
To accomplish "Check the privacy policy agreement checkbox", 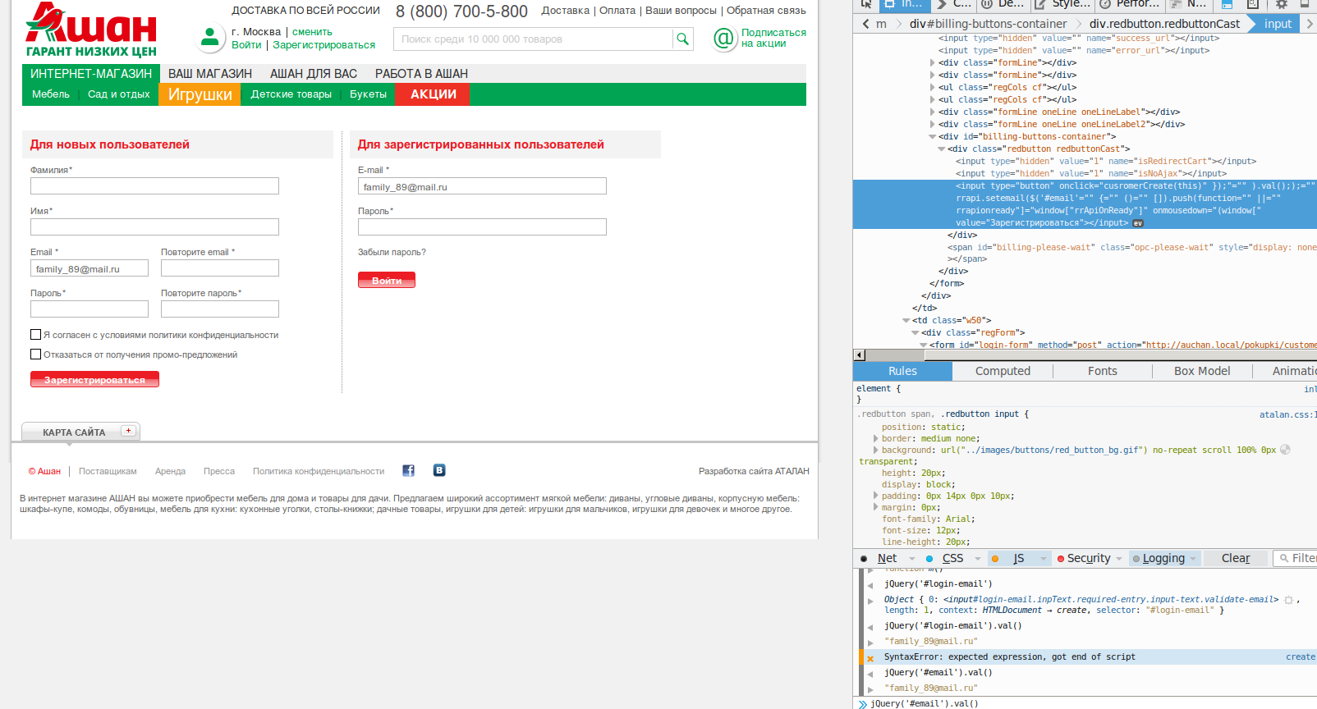I will 35,334.
